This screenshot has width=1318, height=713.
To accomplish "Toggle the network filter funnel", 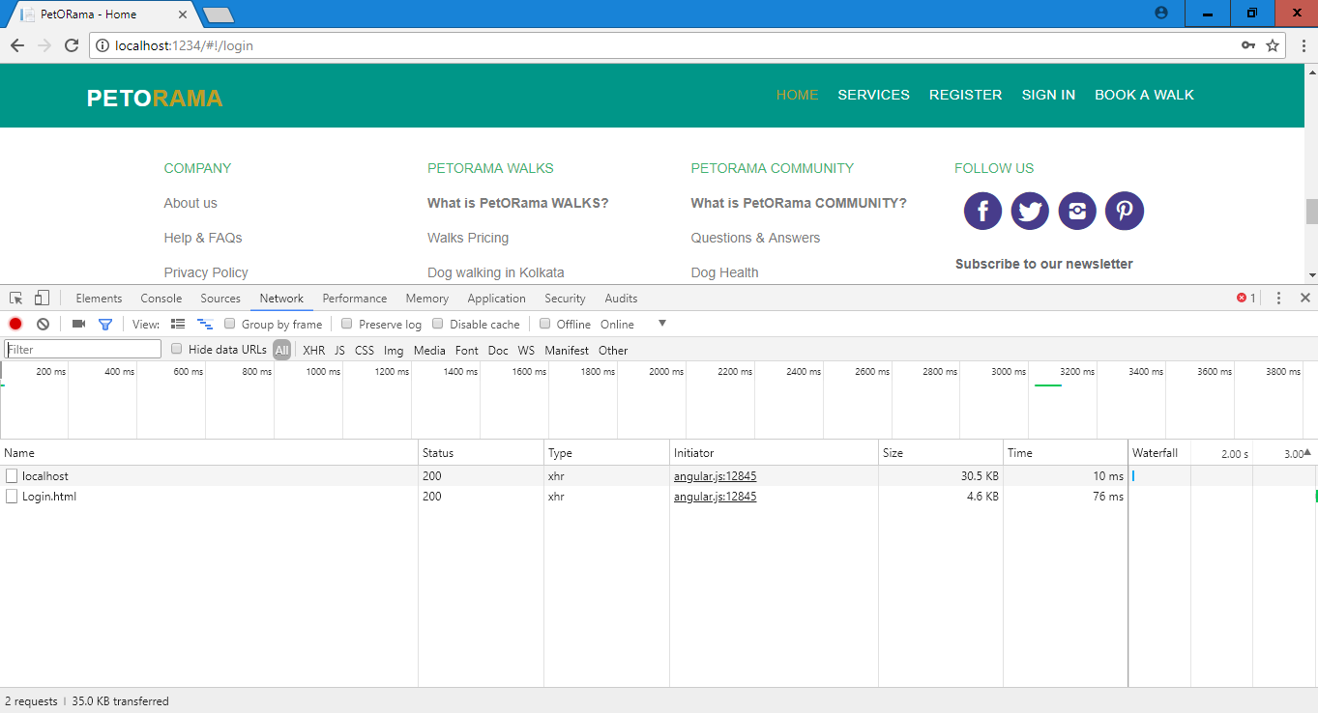I will [105, 324].
